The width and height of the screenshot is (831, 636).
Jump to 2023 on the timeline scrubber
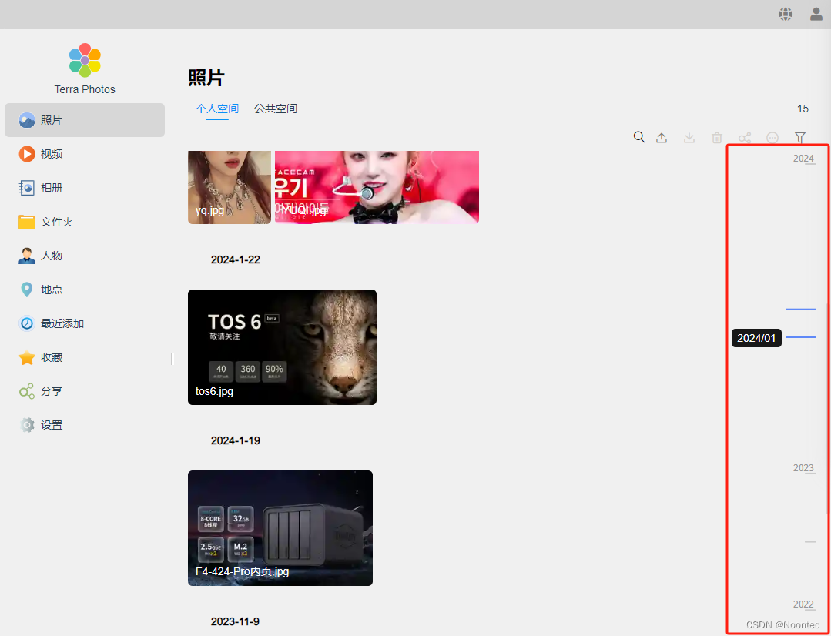point(803,467)
